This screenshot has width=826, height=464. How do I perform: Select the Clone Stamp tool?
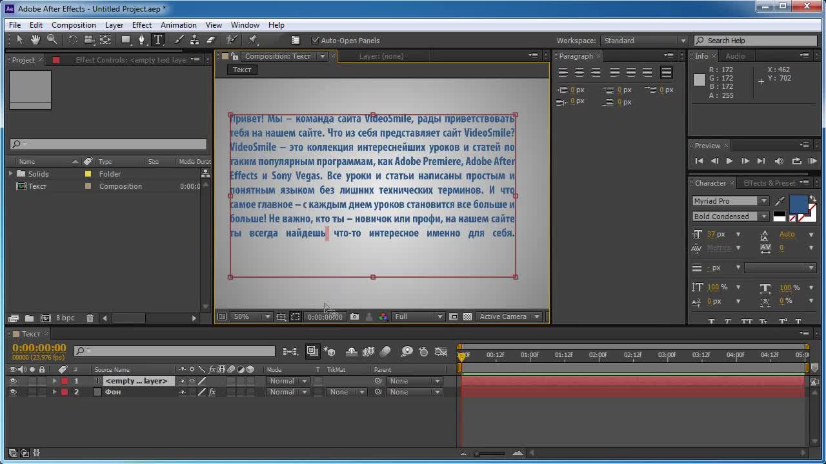[x=194, y=40]
